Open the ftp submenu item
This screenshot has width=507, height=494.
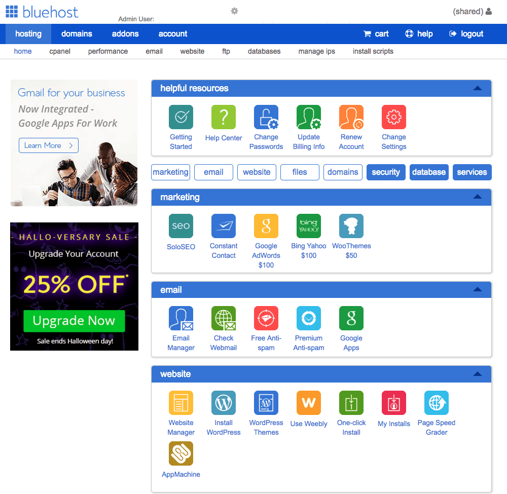coord(226,51)
